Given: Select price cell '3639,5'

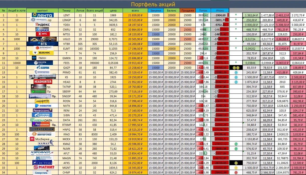Looking at the screenshot, I should pyautogui.click(x=113, y=25).
